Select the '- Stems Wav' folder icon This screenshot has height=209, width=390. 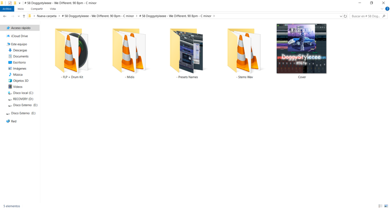click(x=244, y=51)
